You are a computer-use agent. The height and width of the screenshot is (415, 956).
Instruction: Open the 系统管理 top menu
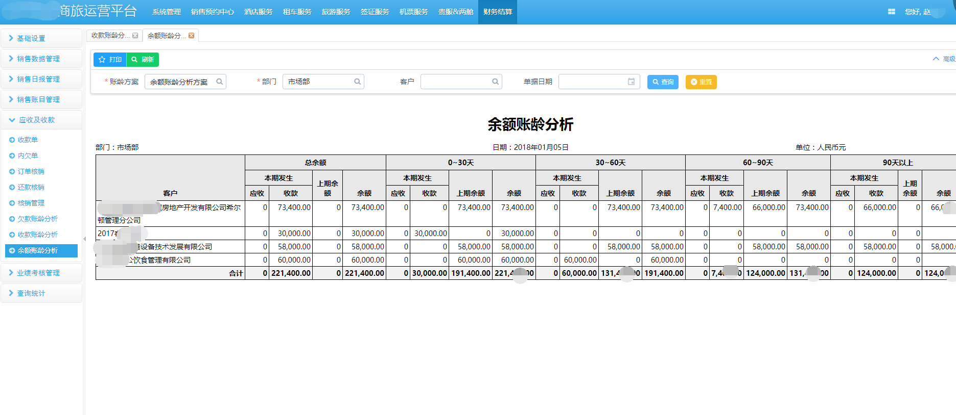click(167, 12)
